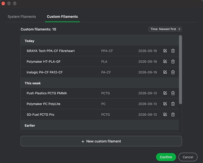Confirm the filament changes
The width and height of the screenshot is (203, 163).
tap(166, 157)
